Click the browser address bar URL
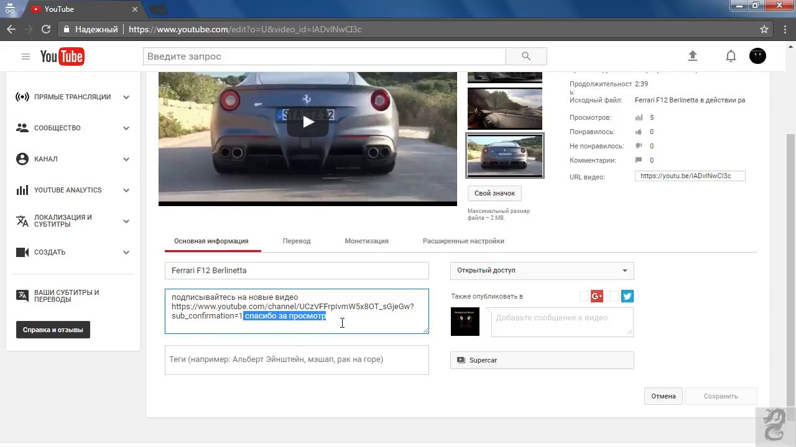Screen dimensions: 796x447 coord(245,29)
